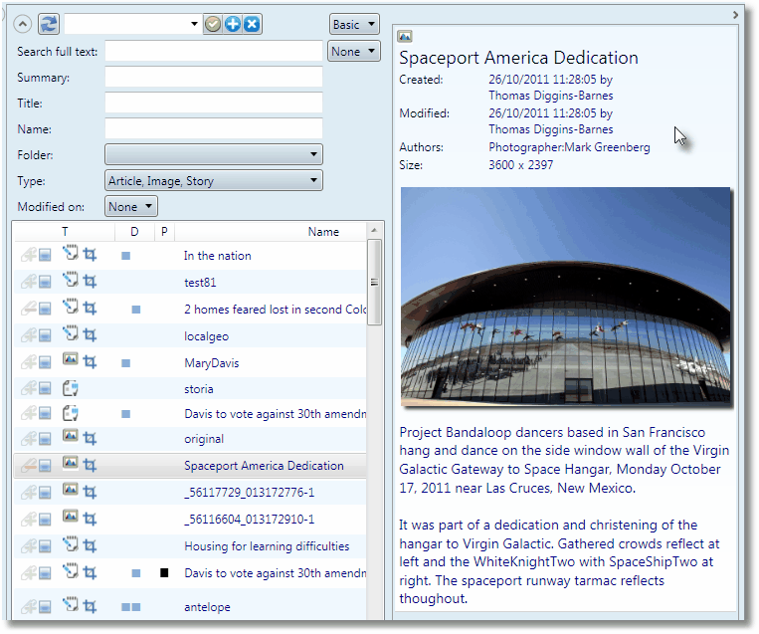Click the article type icon in 'In the nation' row

tap(71, 253)
